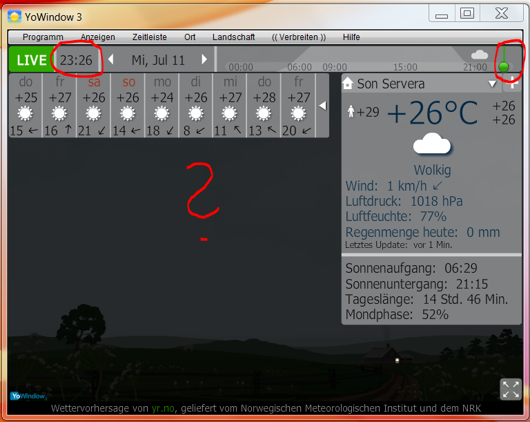Minimize the YoWindow 3 window
This screenshot has height=422, width=530.
pos(442,15)
